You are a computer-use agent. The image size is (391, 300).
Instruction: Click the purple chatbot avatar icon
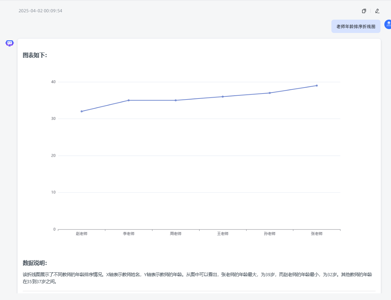click(x=9, y=43)
